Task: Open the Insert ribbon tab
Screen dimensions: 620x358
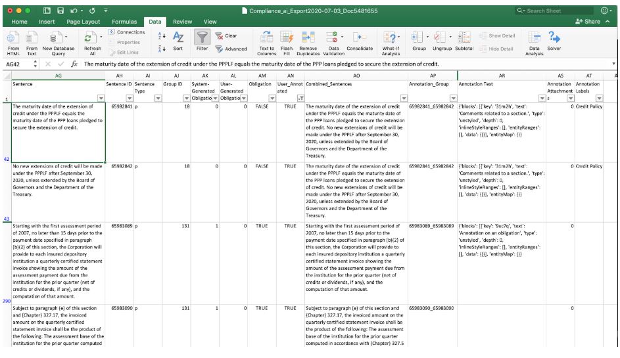Action: [47, 22]
